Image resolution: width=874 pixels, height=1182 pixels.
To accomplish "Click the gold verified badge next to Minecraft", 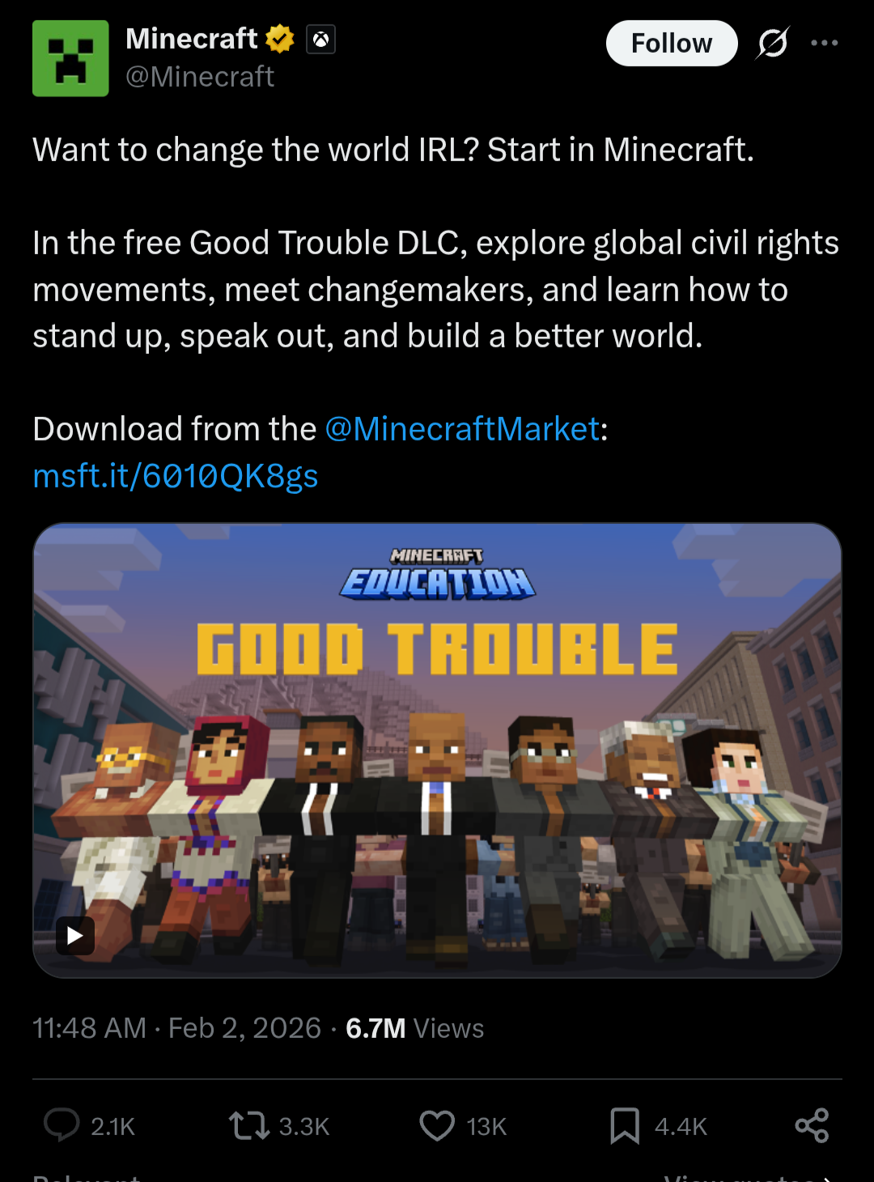I will [x=280, y=39].
